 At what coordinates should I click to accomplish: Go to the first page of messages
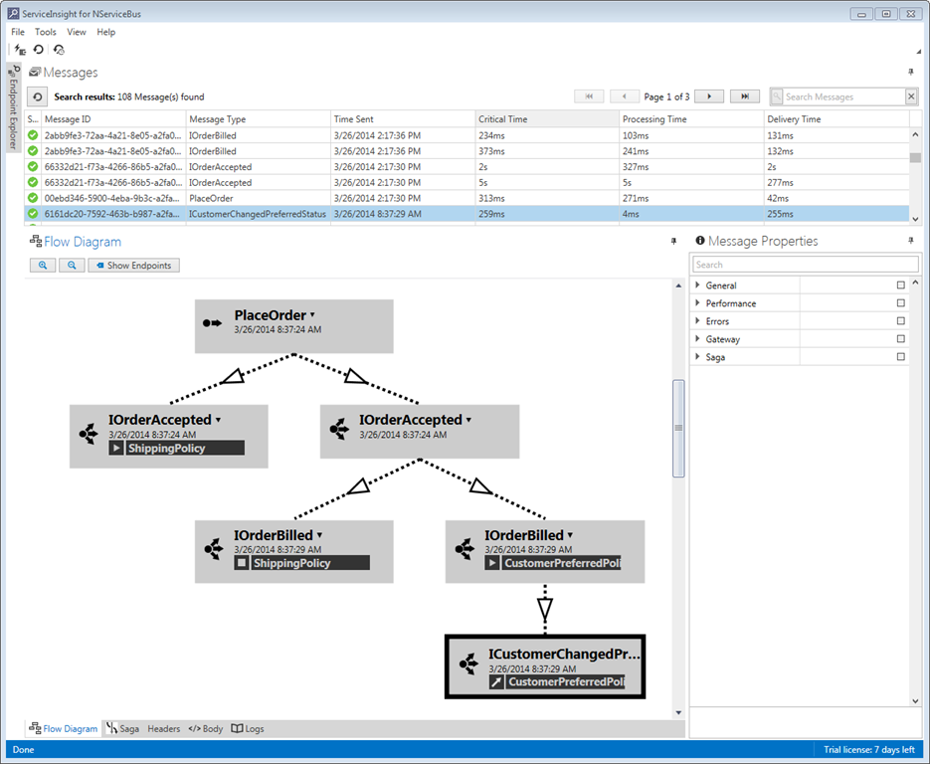click(x=589, y=96)
